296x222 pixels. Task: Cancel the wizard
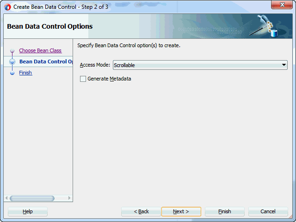(x=268, y=211)
